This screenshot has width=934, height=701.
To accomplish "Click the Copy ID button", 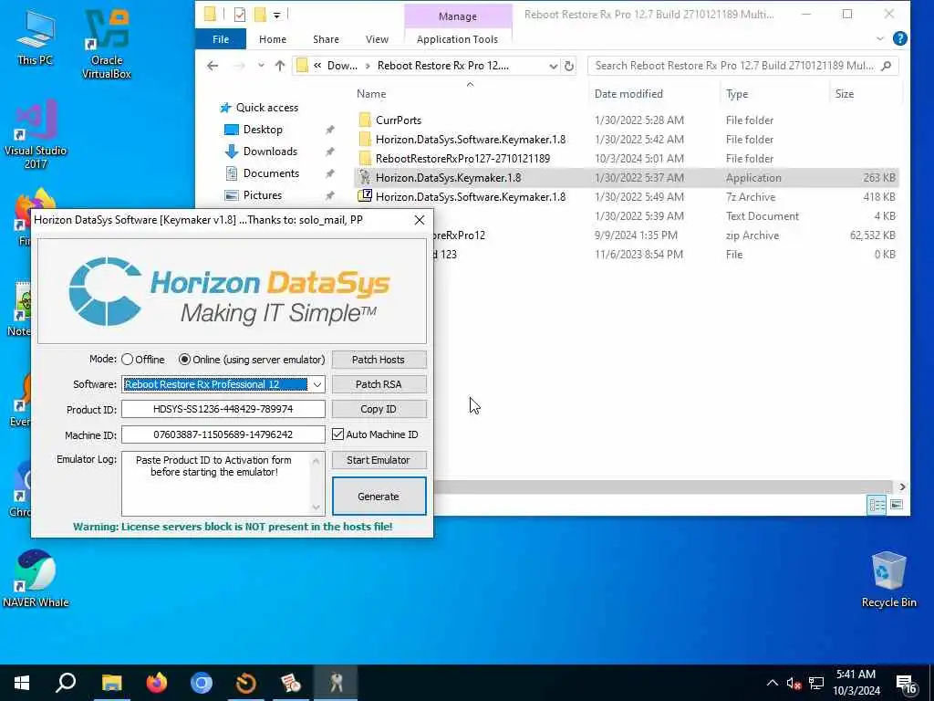I will click(379, 409).
